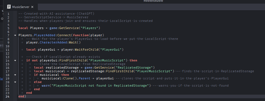265x101 pixels.
Task: Click the 'clones the script and puts it' comment
Action: click(x=172, y=79)
